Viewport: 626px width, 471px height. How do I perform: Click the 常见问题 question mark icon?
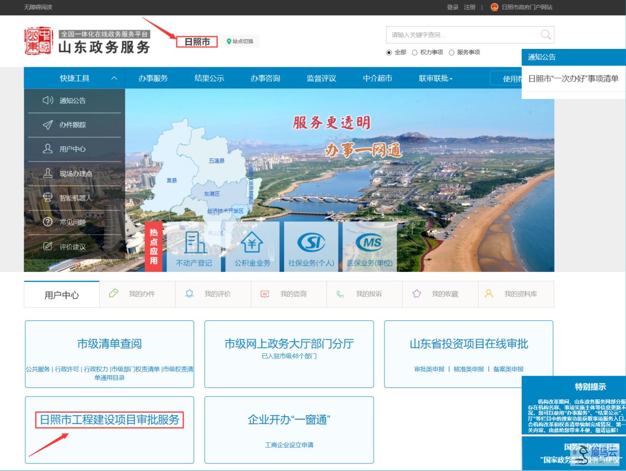pos(47,222)
